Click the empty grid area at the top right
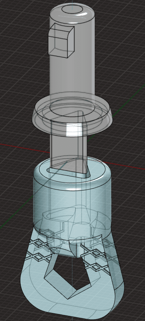The width and height of the screenshot is (145, 321). [x=123, y=31]
